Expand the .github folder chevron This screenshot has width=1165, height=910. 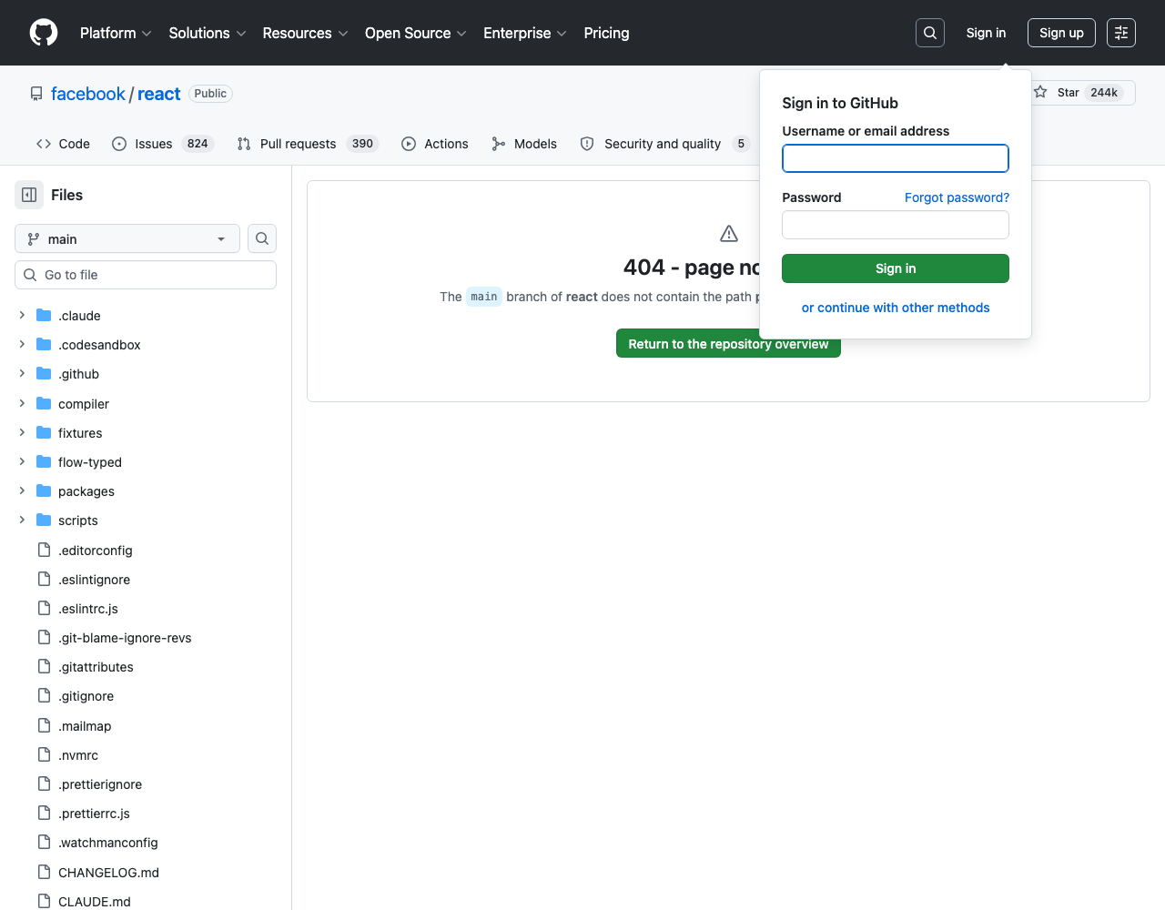click(x=22, y=373)
